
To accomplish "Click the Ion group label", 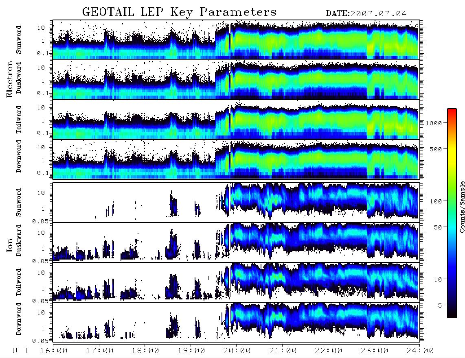I will coord(10,245).
